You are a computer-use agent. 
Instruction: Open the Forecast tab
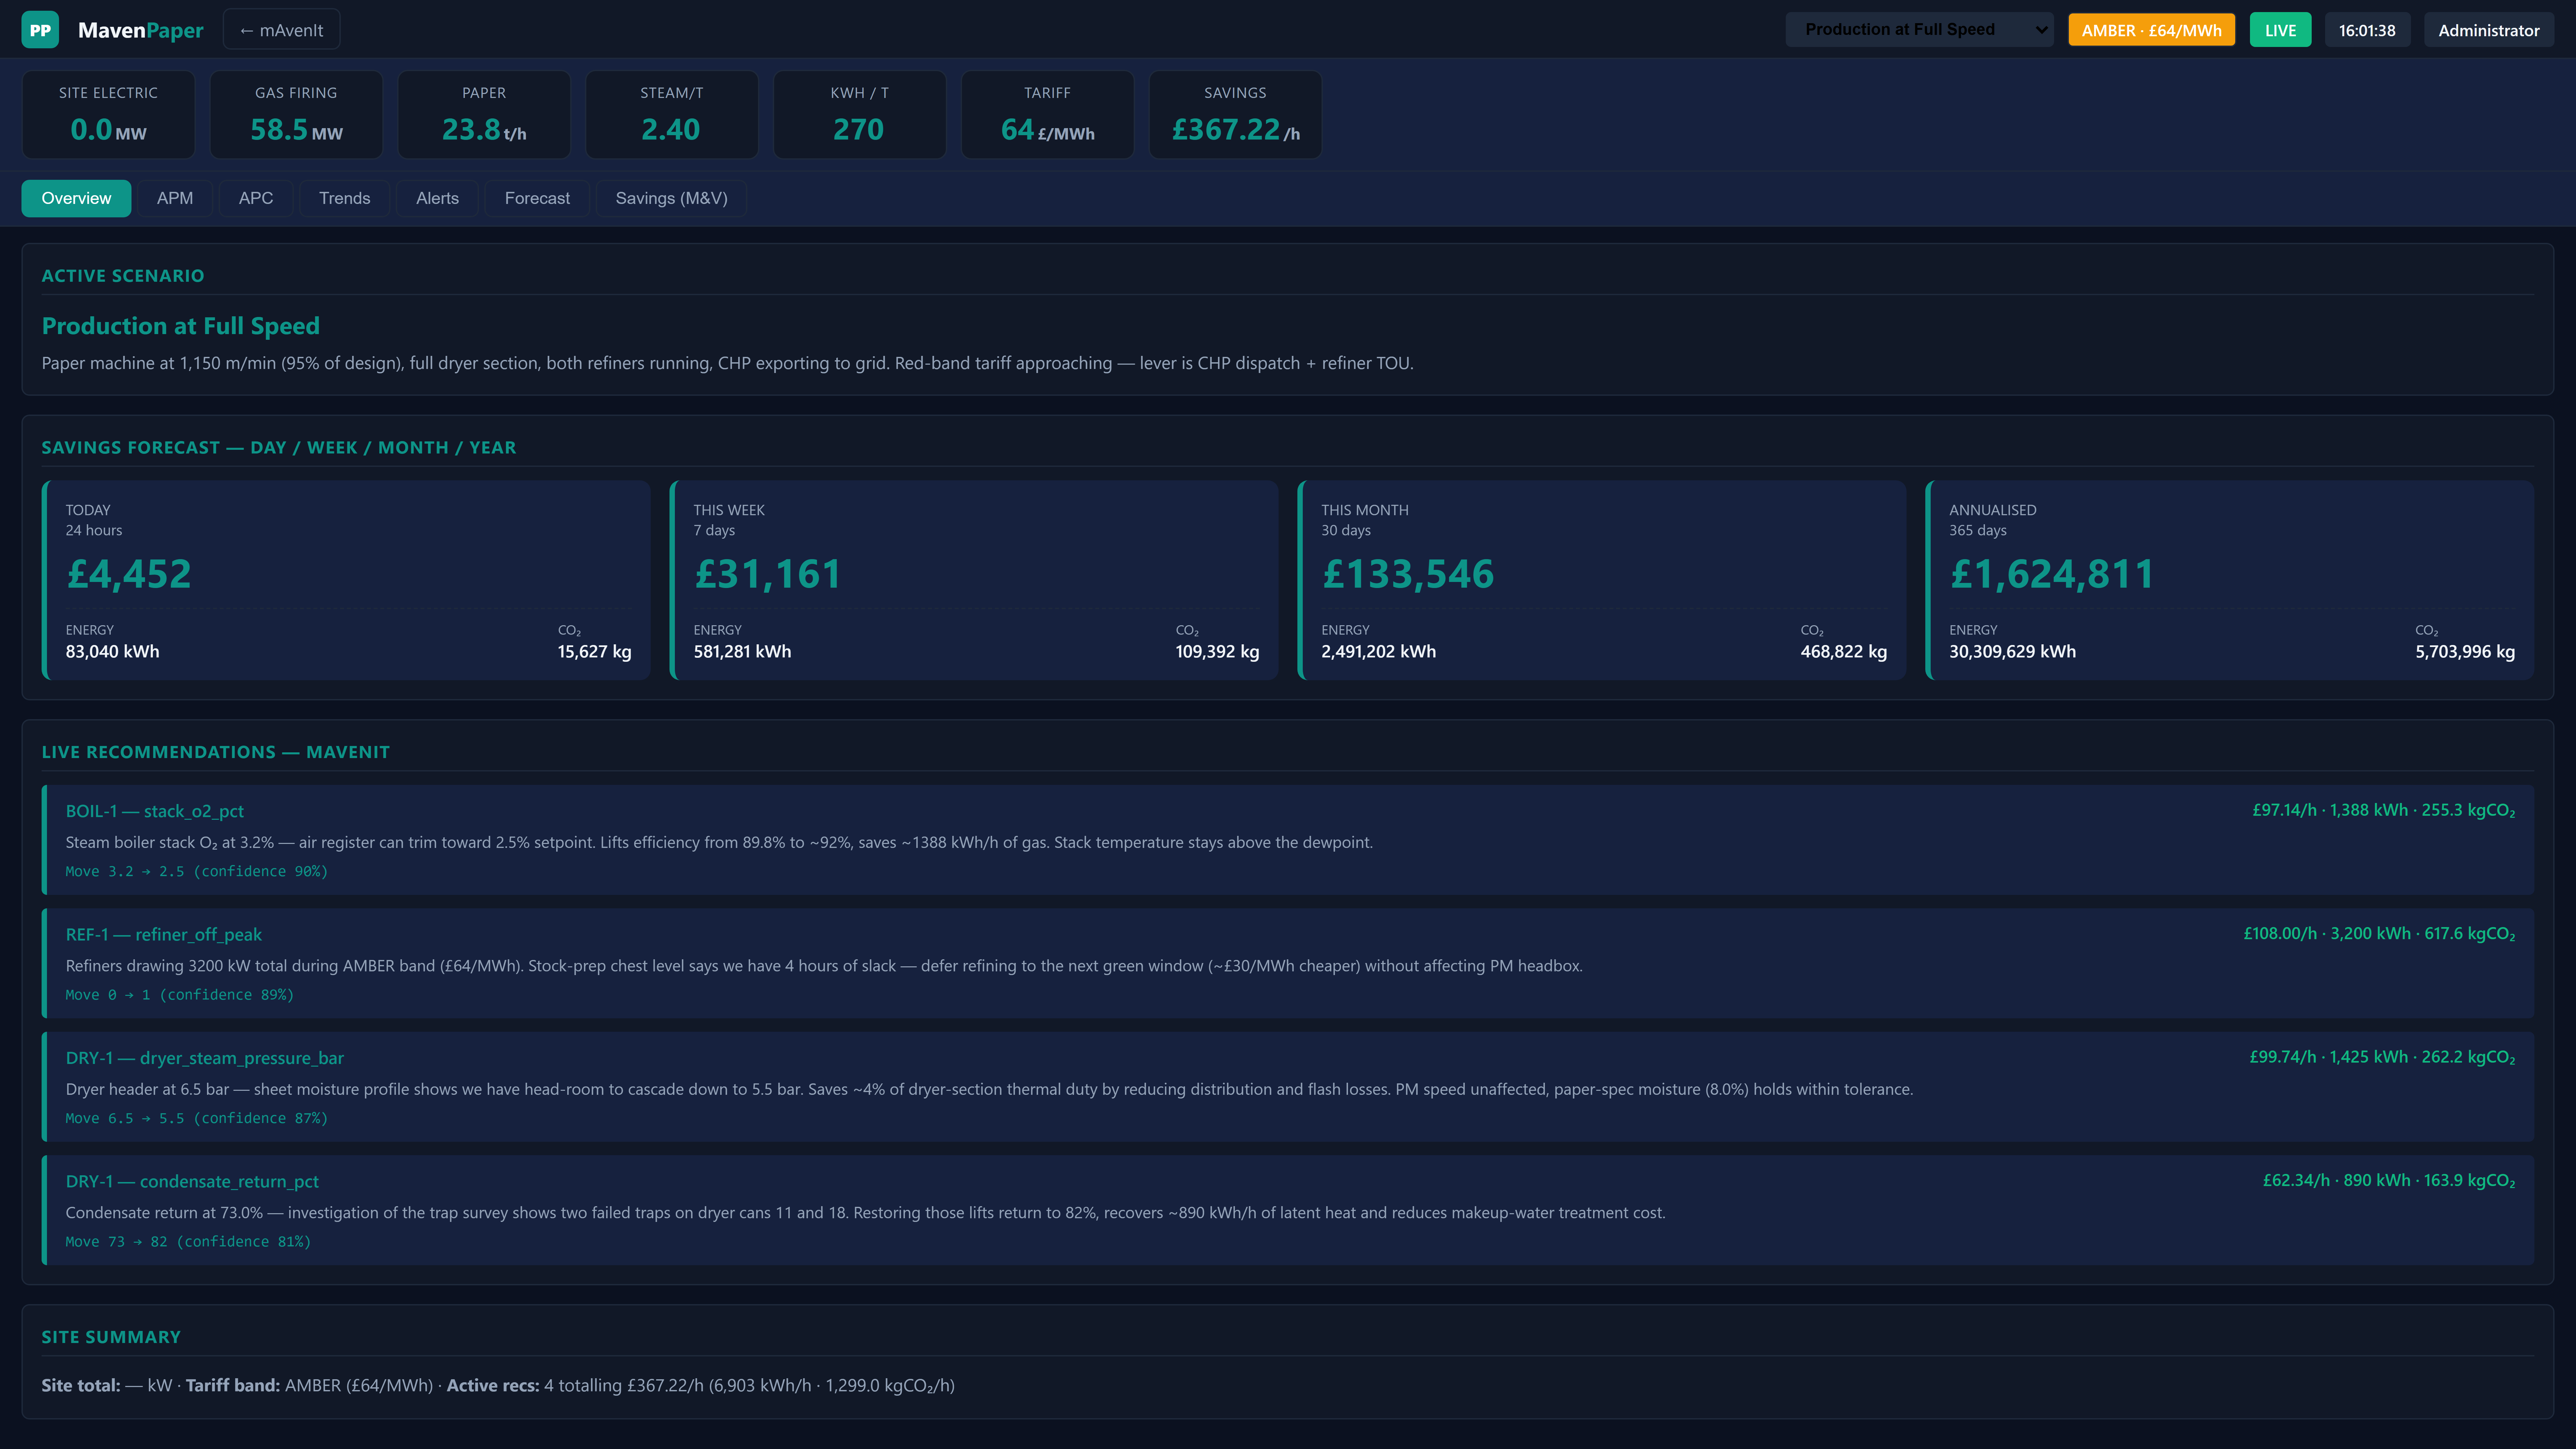[x=537, y=198]
